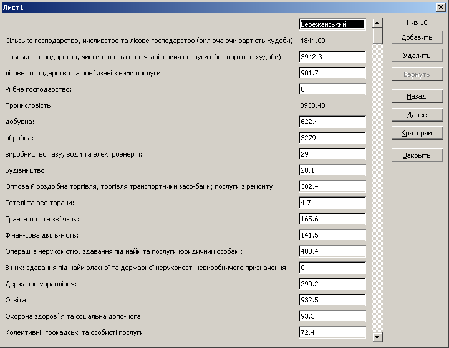Click the Бережанський name field

click(332, 24)
